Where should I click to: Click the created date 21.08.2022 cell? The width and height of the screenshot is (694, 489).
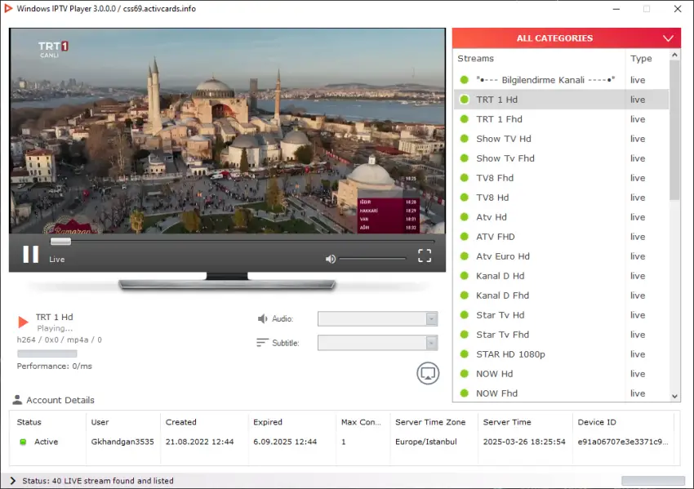[x=199, y=442]
